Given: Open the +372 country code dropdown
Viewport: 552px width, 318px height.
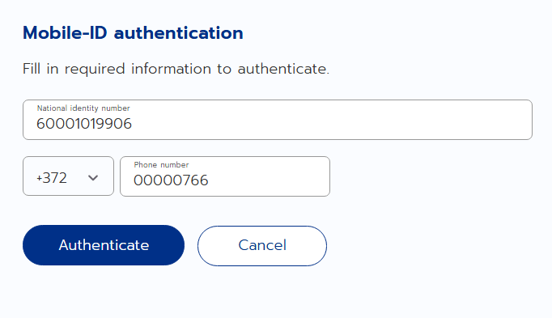Looking at the screenshot, I should click(68, 176).
